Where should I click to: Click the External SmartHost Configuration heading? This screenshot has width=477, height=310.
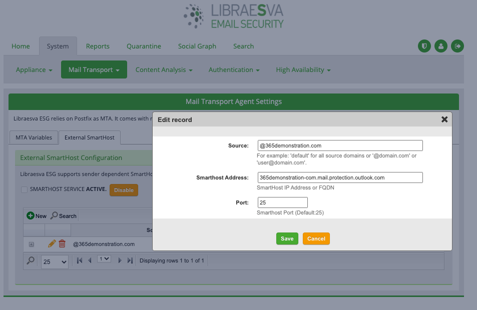coord(71,157)
